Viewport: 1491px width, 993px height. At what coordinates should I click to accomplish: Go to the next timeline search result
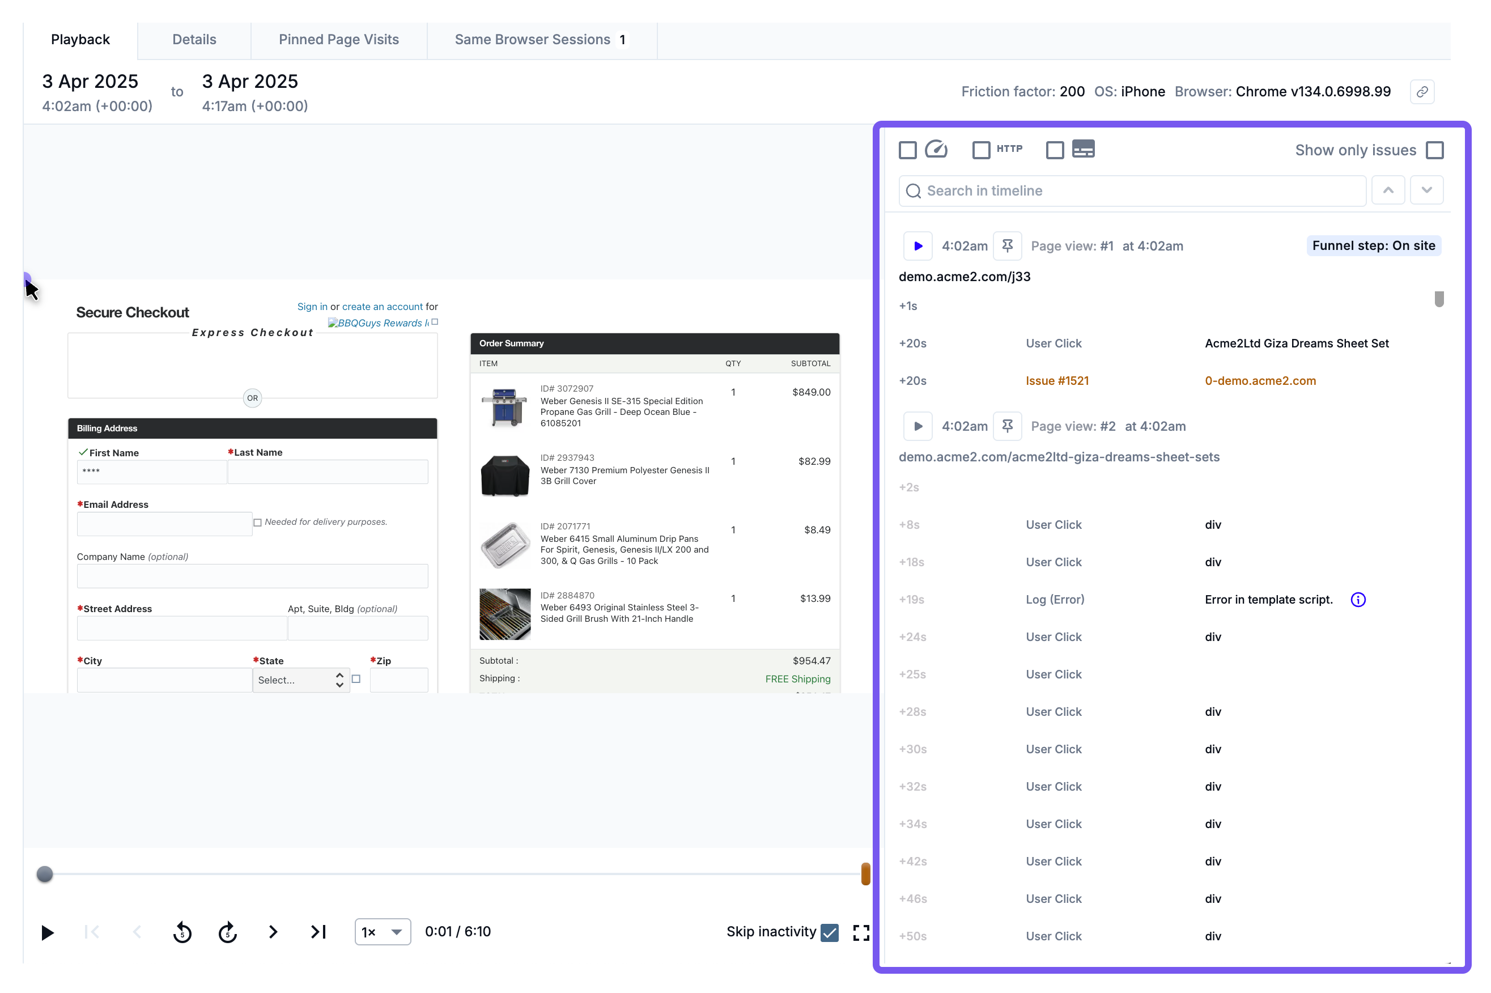pos(1426,190)
